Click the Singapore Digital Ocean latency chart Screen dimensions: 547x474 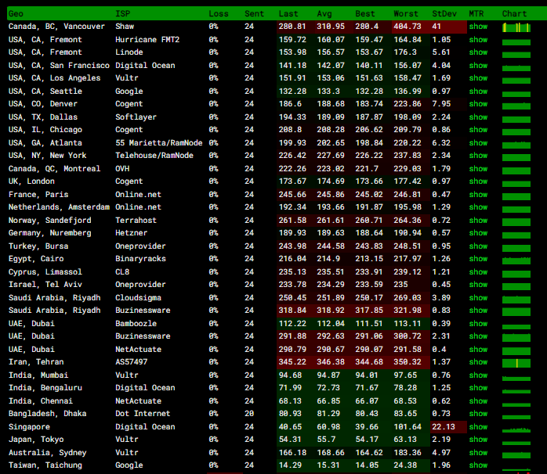(x=516, y=429)
